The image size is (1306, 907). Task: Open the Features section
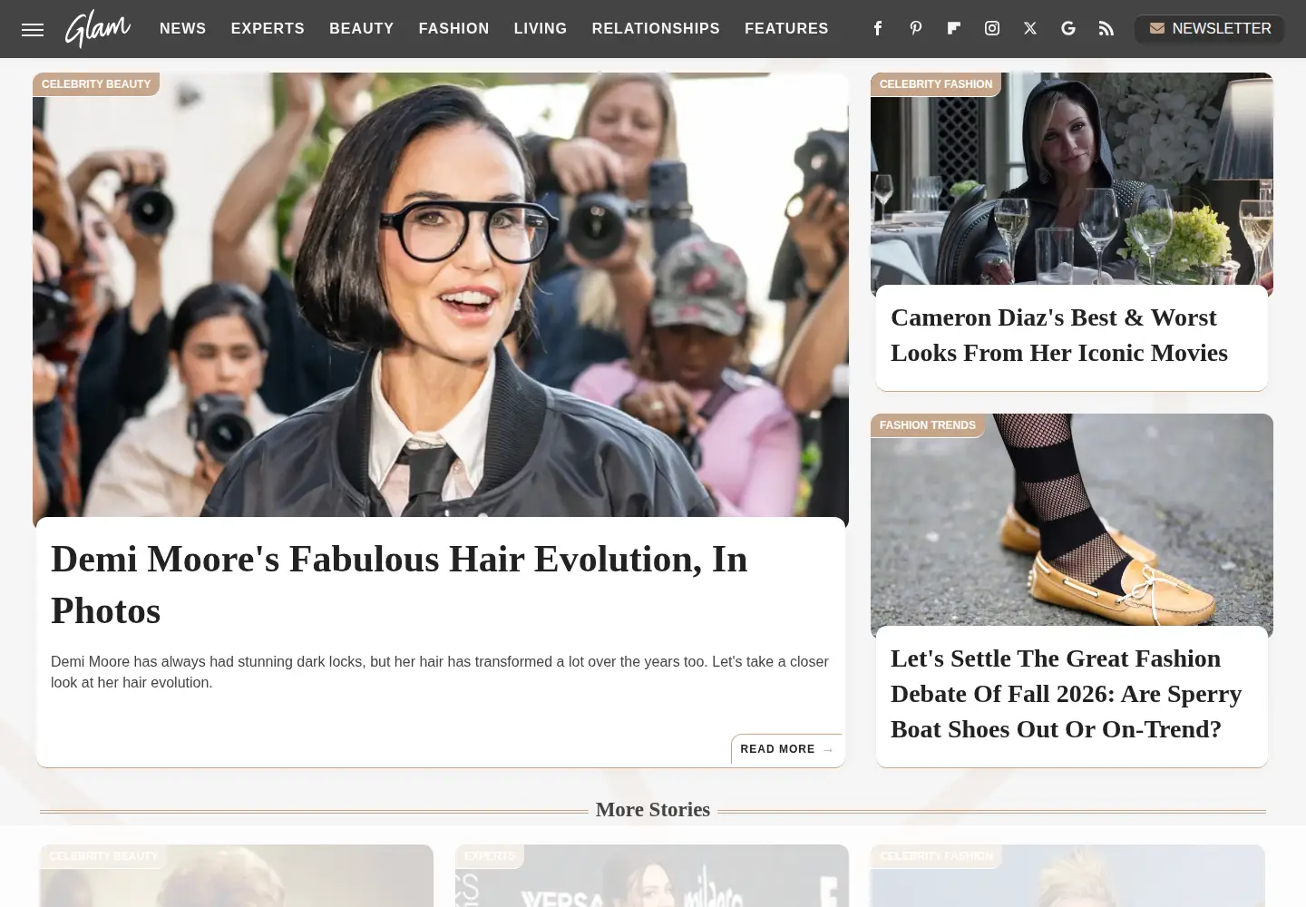pos(786,29)
